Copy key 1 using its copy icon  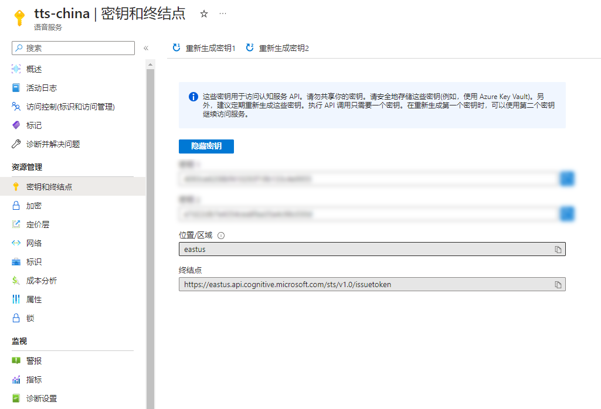point(567,179)
